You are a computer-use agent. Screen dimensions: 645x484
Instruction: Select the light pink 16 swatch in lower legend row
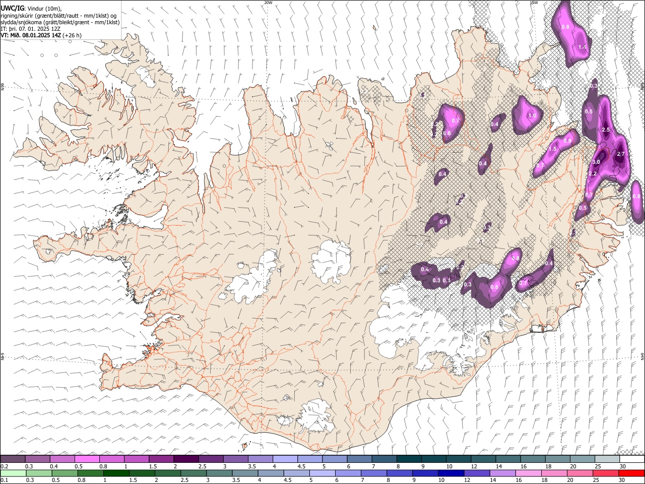tap(529, 473)
